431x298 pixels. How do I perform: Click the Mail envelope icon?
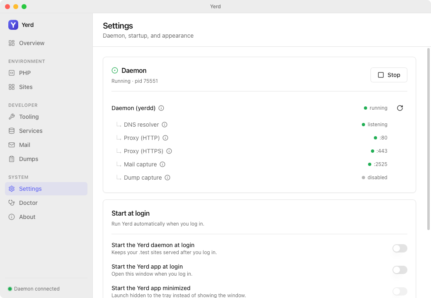(x=12, y=145)
